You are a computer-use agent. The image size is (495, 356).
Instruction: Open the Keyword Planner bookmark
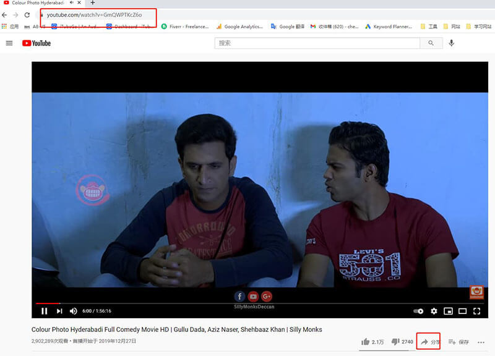[389, 27]
